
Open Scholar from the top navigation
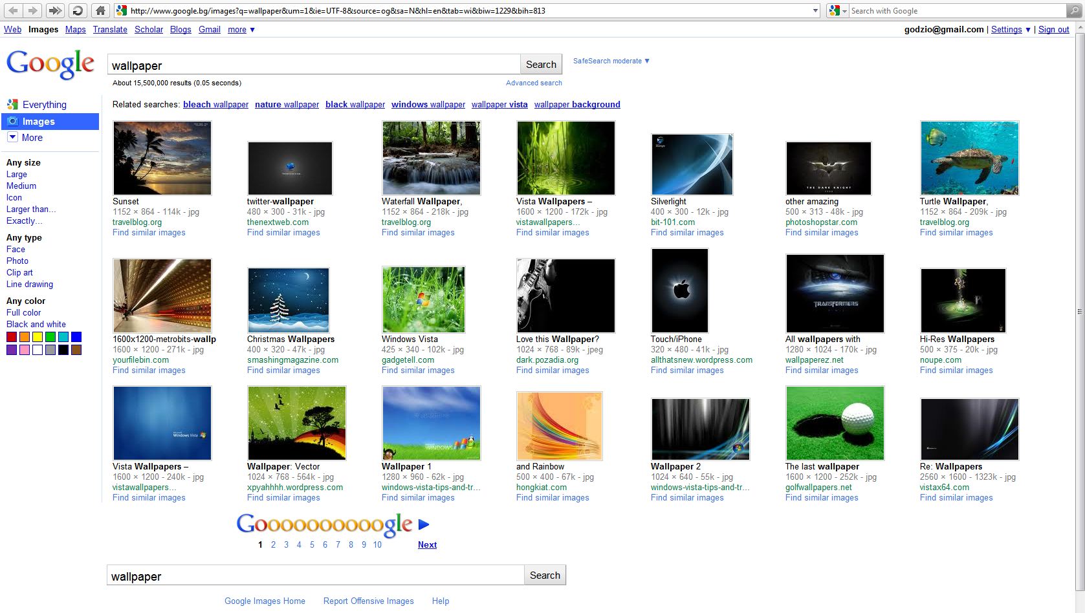click(149, 30)
